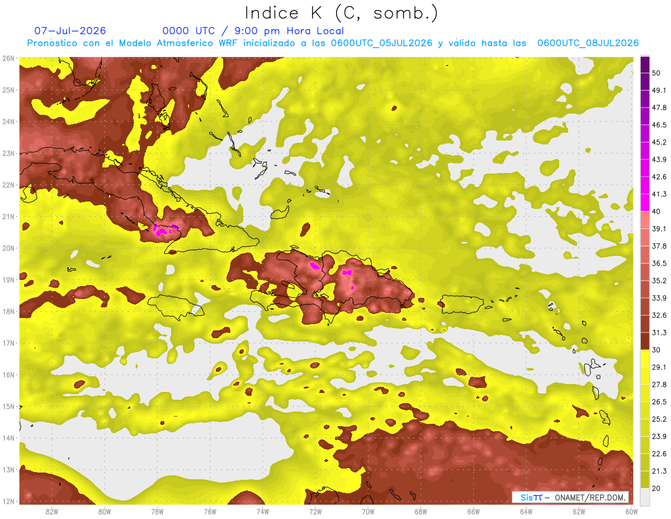The height and width of the screenshot is (519, 671).
Task: Click the "39.1" colorbar label
Action: tap(659, 228)
